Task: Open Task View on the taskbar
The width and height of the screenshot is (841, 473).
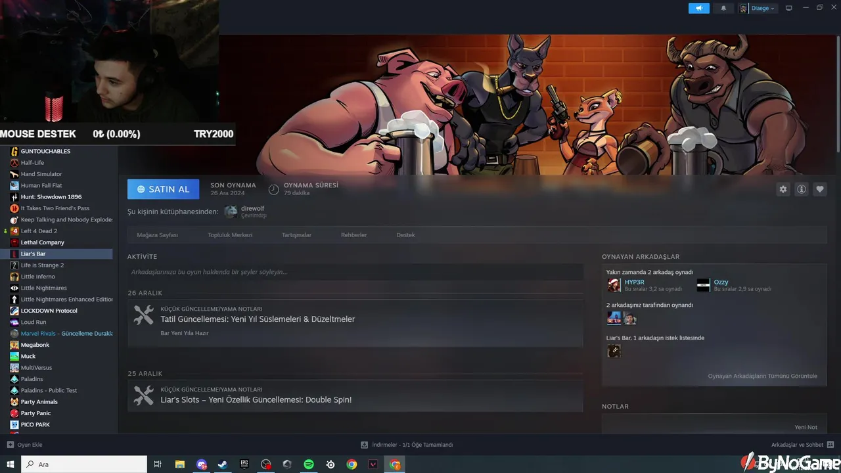Action: [158, 464]
